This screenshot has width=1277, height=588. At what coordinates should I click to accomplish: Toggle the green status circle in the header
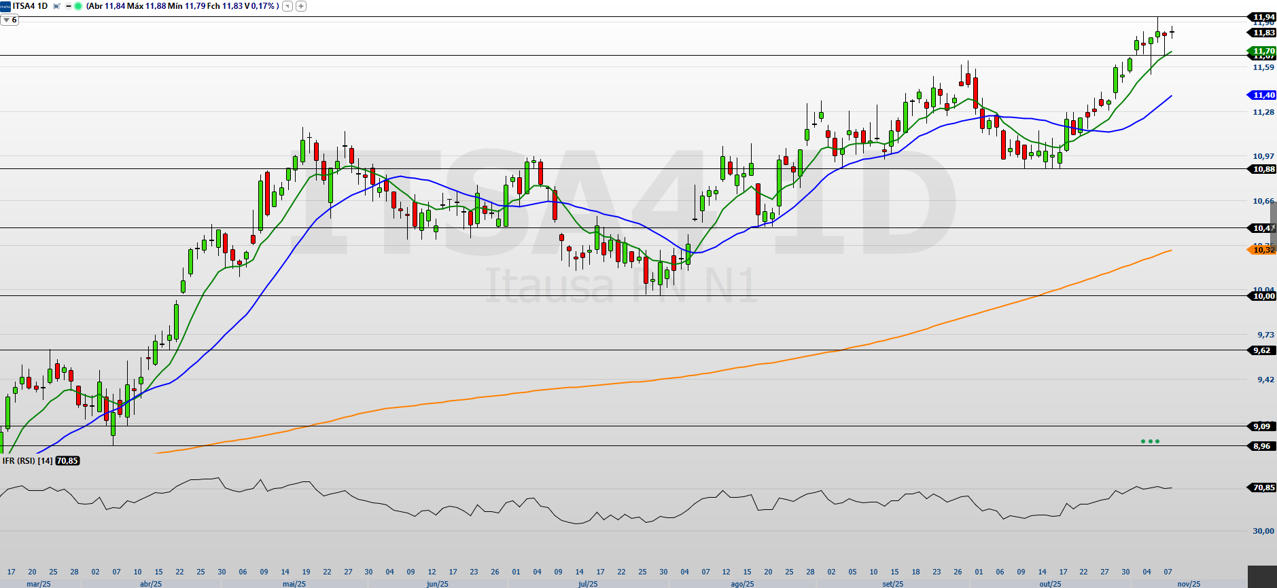coord(77,6)
